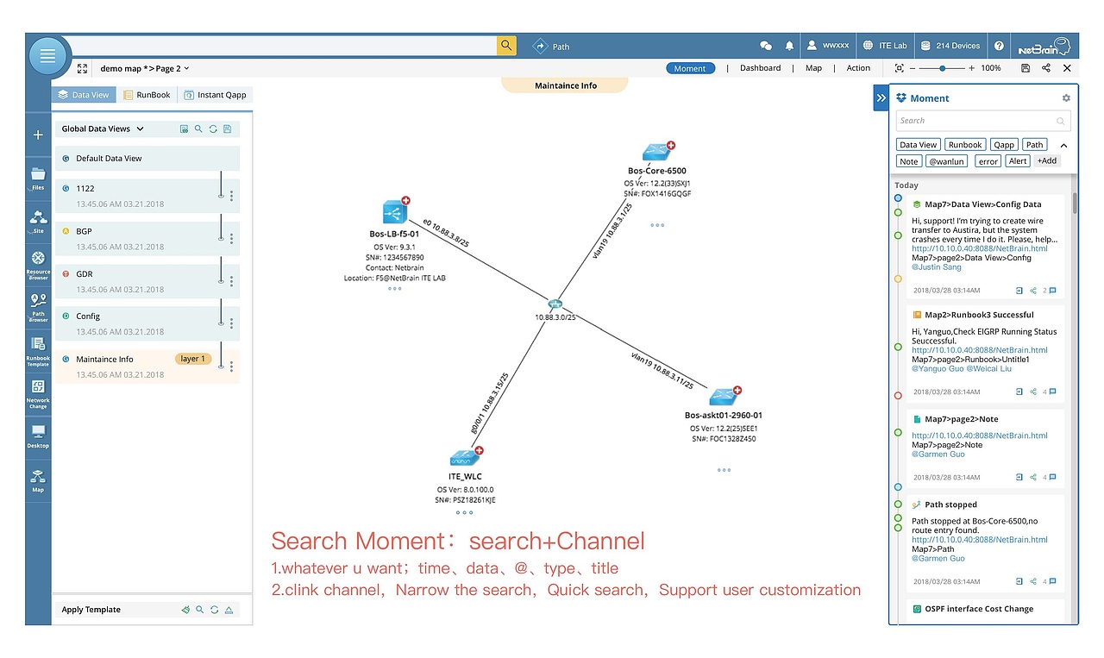Click the refresh icon in Global Data Views
The image size is (1104, 658).
pos(213,129)
